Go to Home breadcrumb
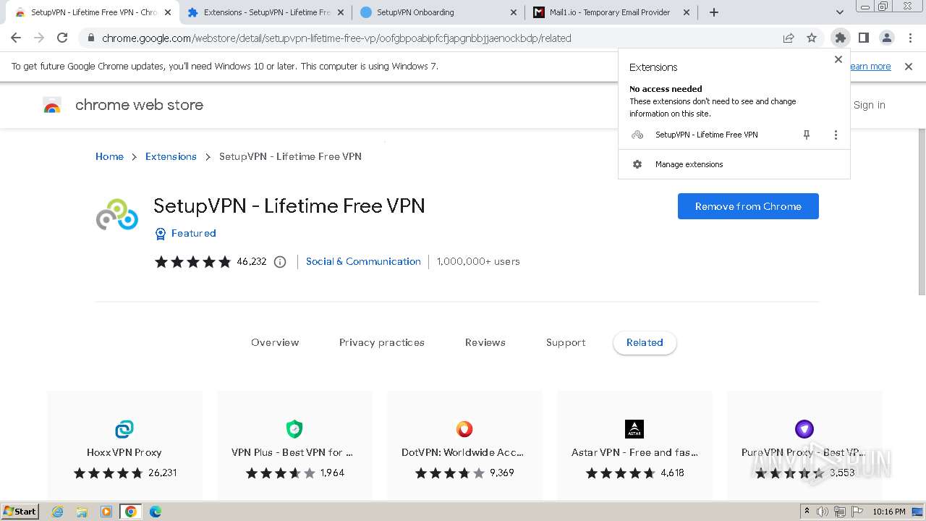926x521 pixels. 109,156
